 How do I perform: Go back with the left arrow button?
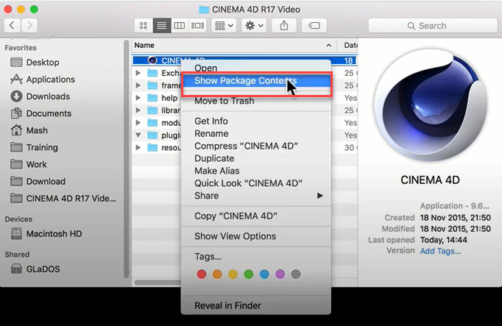[13, 25]
